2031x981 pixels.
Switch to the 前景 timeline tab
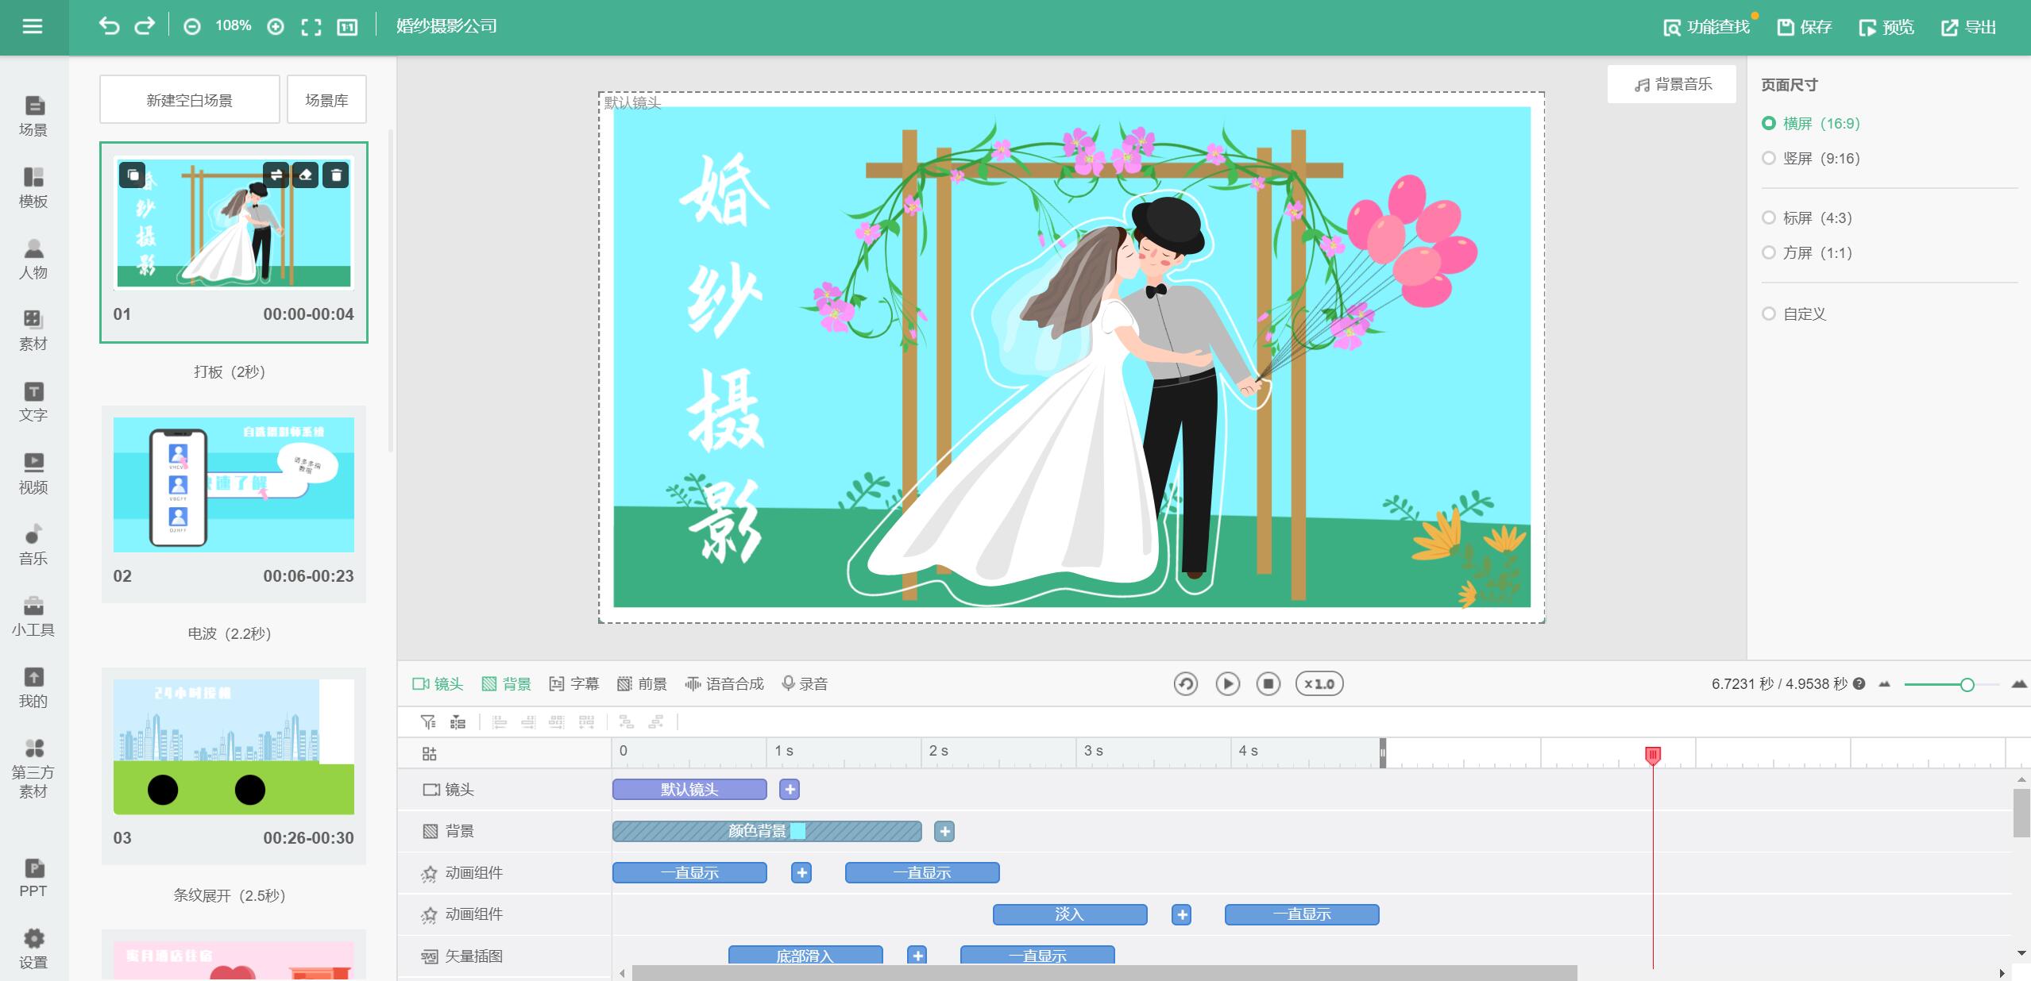point(642,683)
